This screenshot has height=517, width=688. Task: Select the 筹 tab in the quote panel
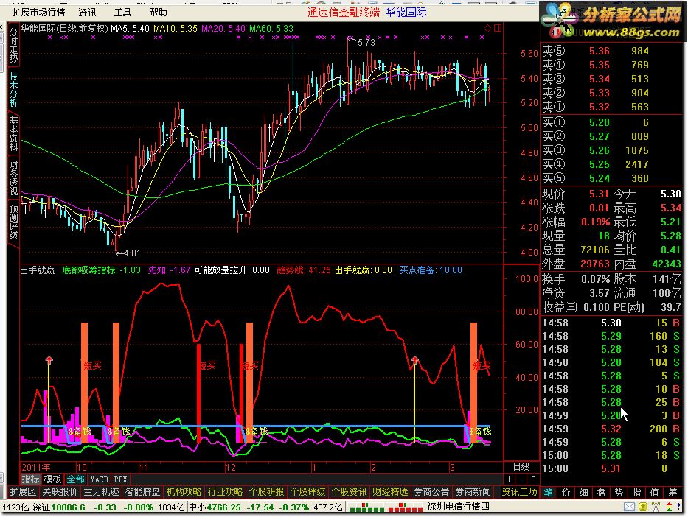(x=673, y=493)
